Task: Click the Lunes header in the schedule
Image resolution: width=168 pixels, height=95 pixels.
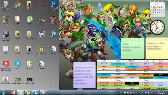Action: coord(104,61)
